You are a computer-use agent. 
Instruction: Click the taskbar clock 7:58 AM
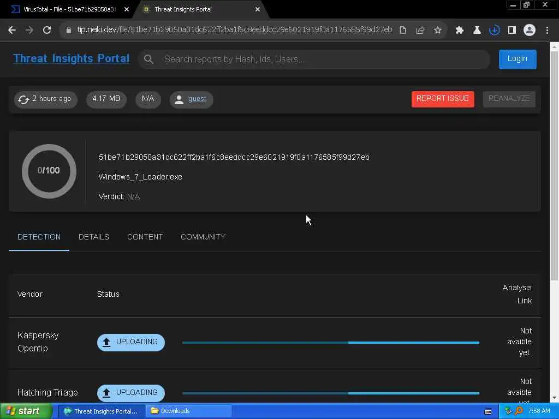539,411
